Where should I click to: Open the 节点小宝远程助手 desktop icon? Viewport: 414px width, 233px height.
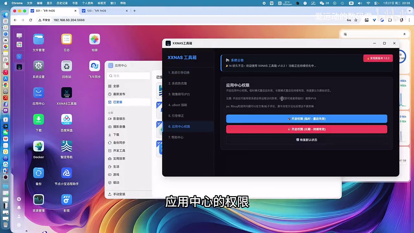coord(67,173)
